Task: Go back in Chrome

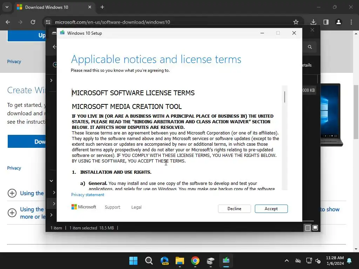Action: click(x=8, y=22)
